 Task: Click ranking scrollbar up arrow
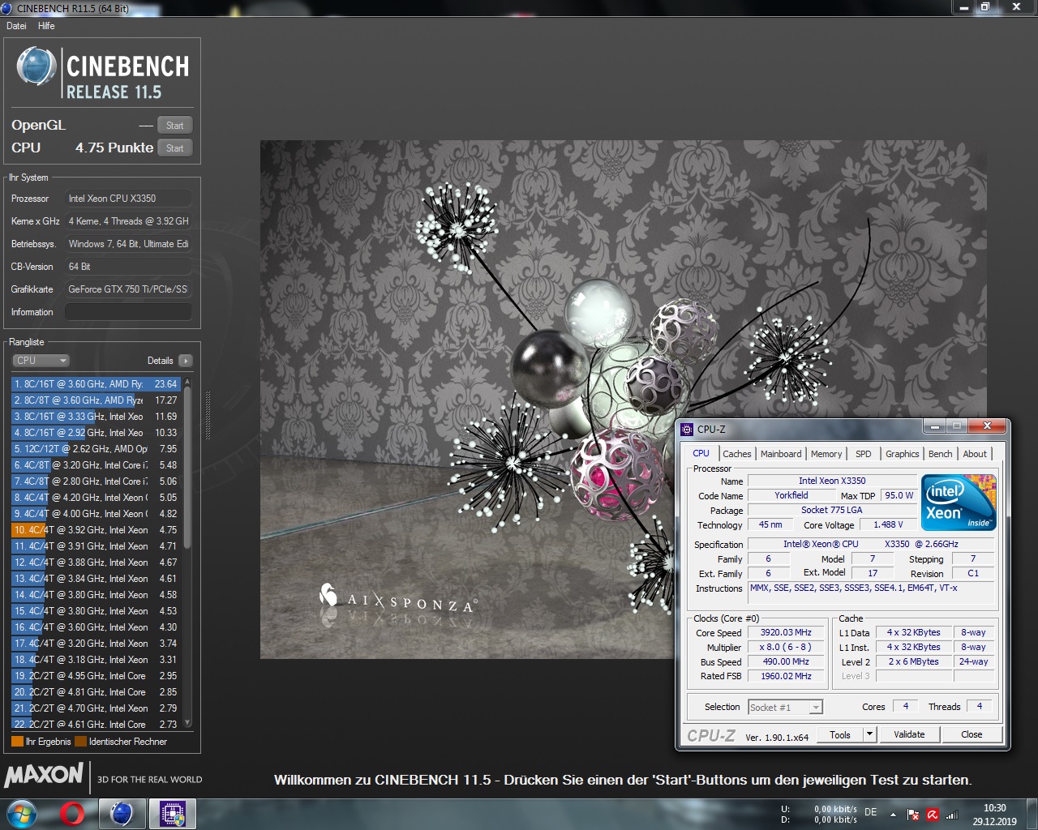[x=187, y=382]
